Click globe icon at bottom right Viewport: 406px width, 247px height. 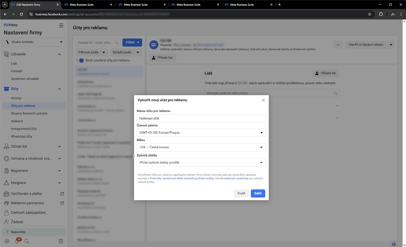click(x=394, y=244)
